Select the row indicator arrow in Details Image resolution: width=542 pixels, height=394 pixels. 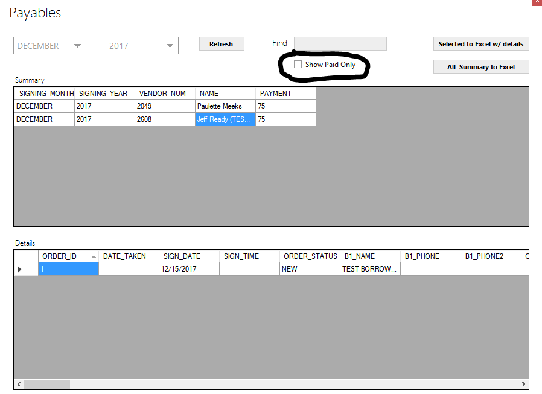(x=20, y=269)
